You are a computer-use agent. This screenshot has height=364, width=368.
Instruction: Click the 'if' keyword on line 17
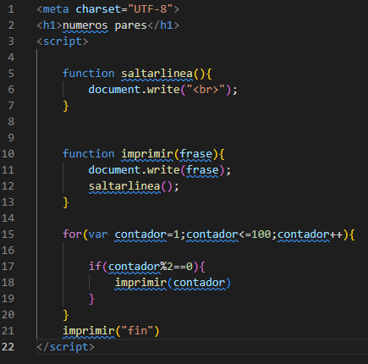(x=96, y=267)
